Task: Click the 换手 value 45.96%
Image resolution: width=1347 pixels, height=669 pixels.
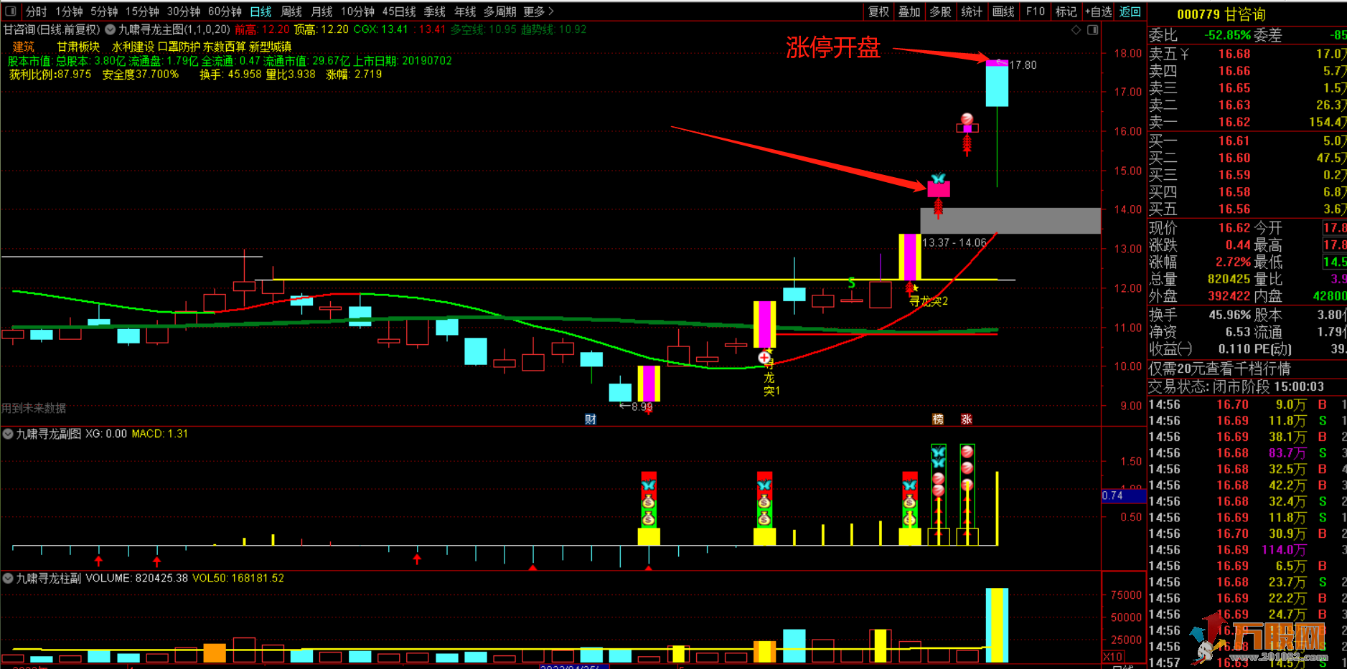Action: pyautogui.click(x=1229, y=315)
